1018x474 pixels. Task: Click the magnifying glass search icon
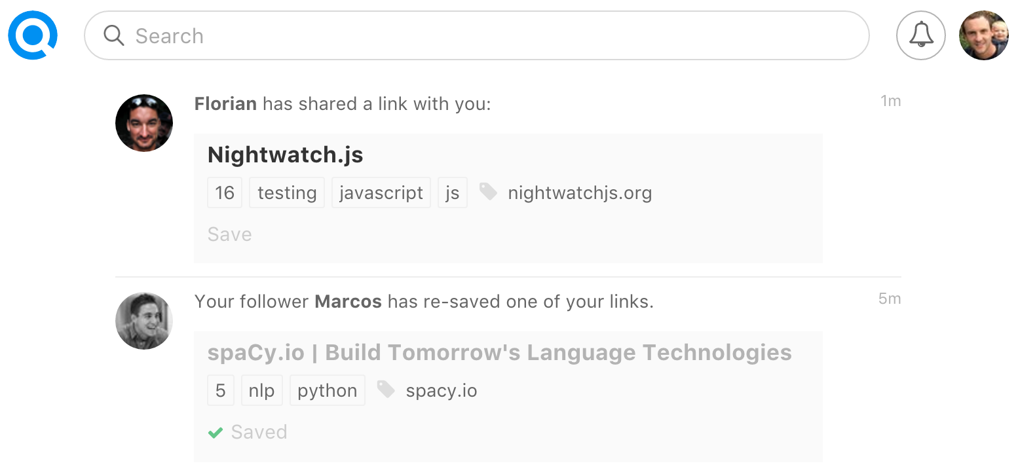(114, 35)
